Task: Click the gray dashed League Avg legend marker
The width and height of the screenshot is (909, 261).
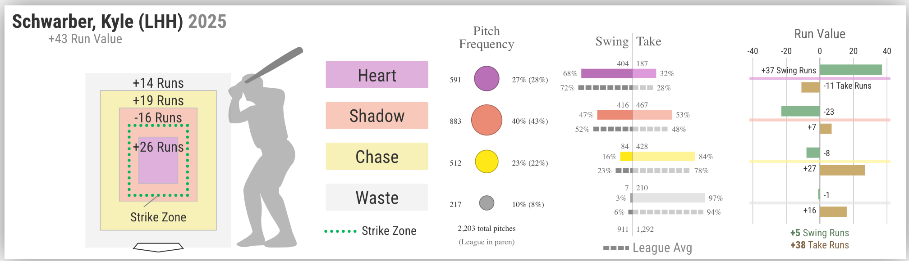Action: pos(616,248)
